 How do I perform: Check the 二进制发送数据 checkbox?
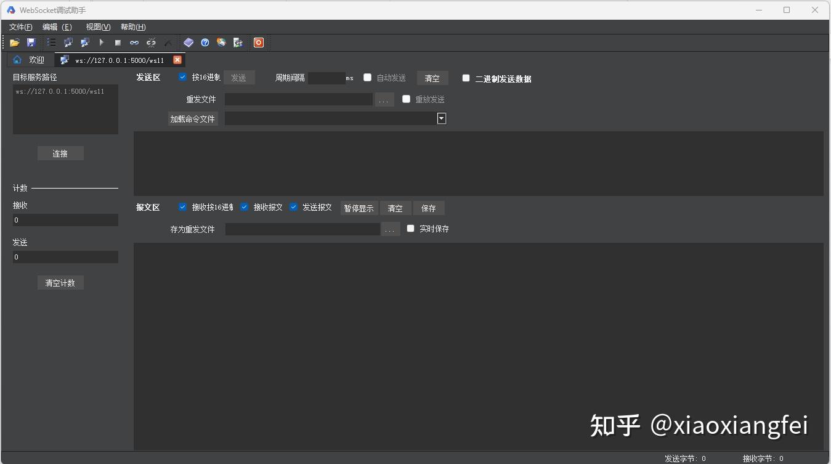click(466, 78)
